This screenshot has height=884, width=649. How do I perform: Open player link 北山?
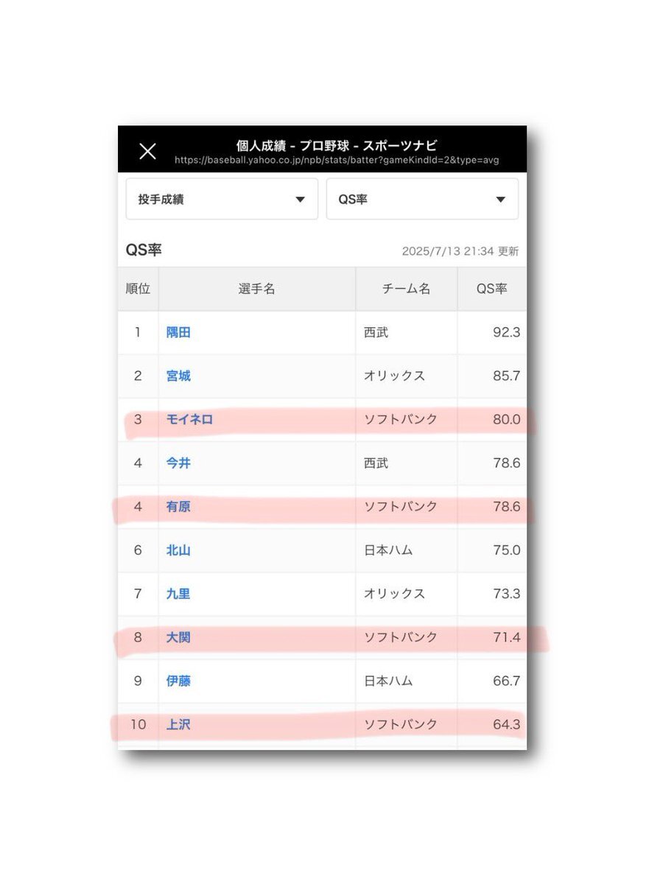(178, 550)
